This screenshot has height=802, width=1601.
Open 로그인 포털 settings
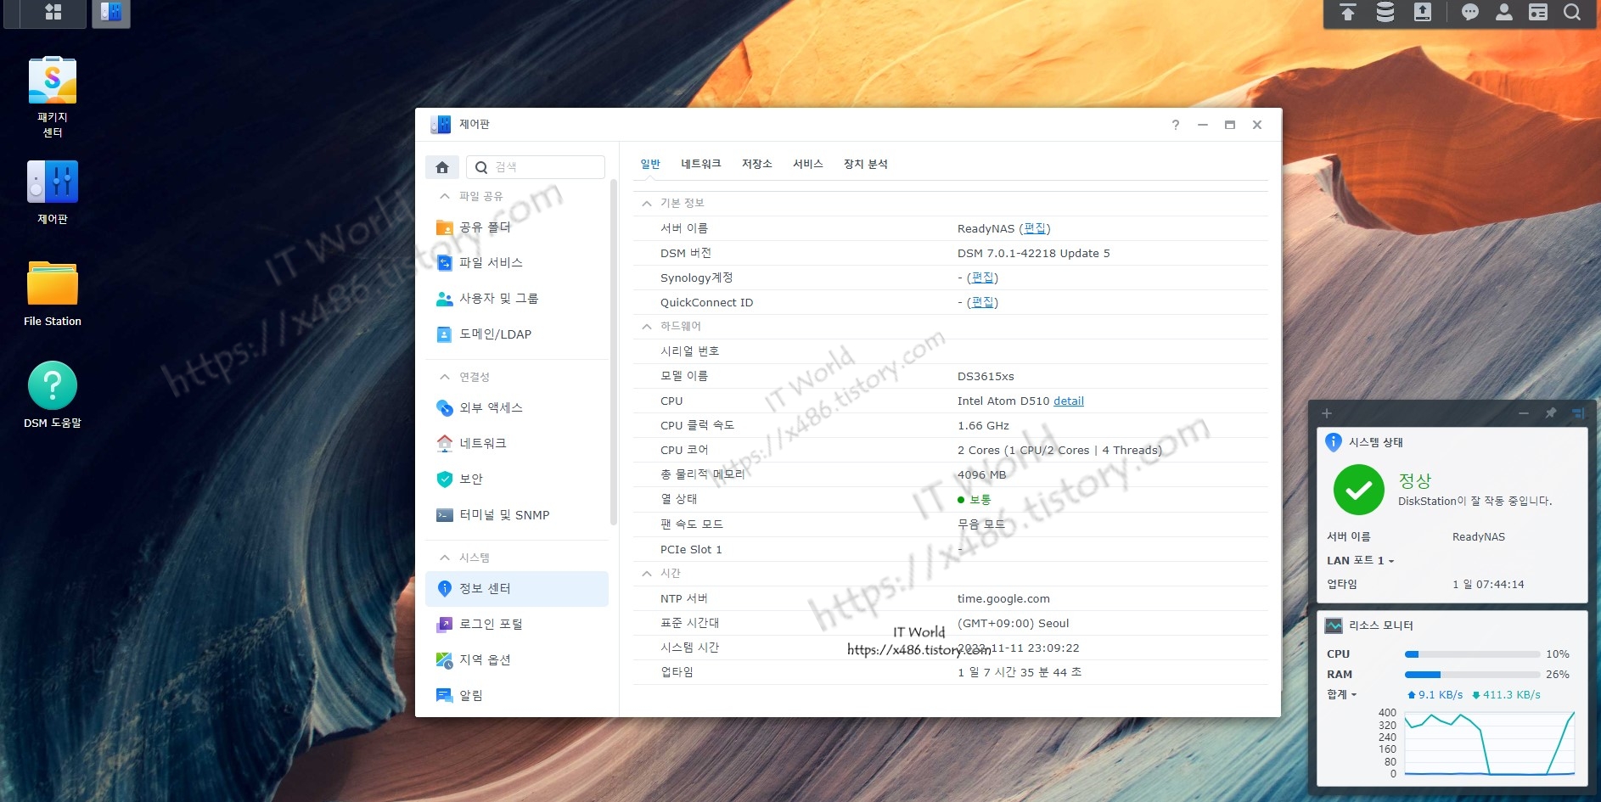517,625
